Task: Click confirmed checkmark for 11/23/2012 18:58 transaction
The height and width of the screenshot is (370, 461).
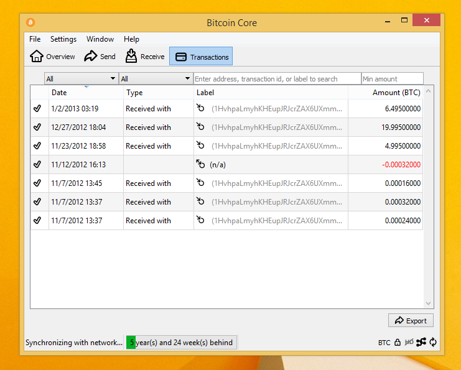Action: click(37, 146)
